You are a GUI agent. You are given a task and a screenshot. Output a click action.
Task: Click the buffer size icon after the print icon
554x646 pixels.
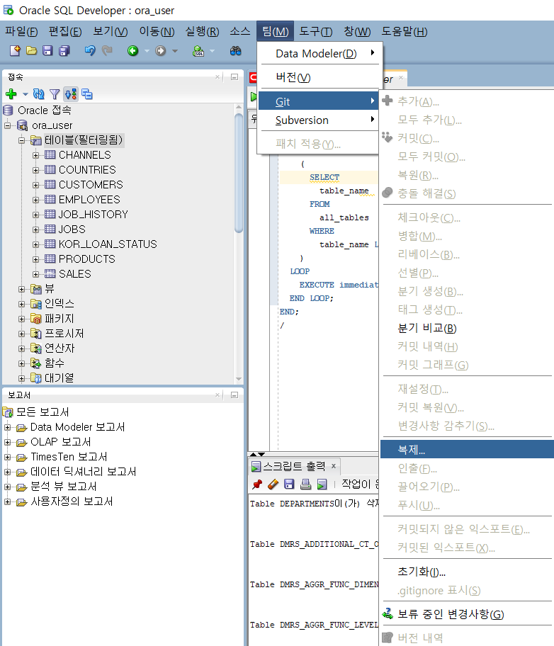(x=322, y=484)
